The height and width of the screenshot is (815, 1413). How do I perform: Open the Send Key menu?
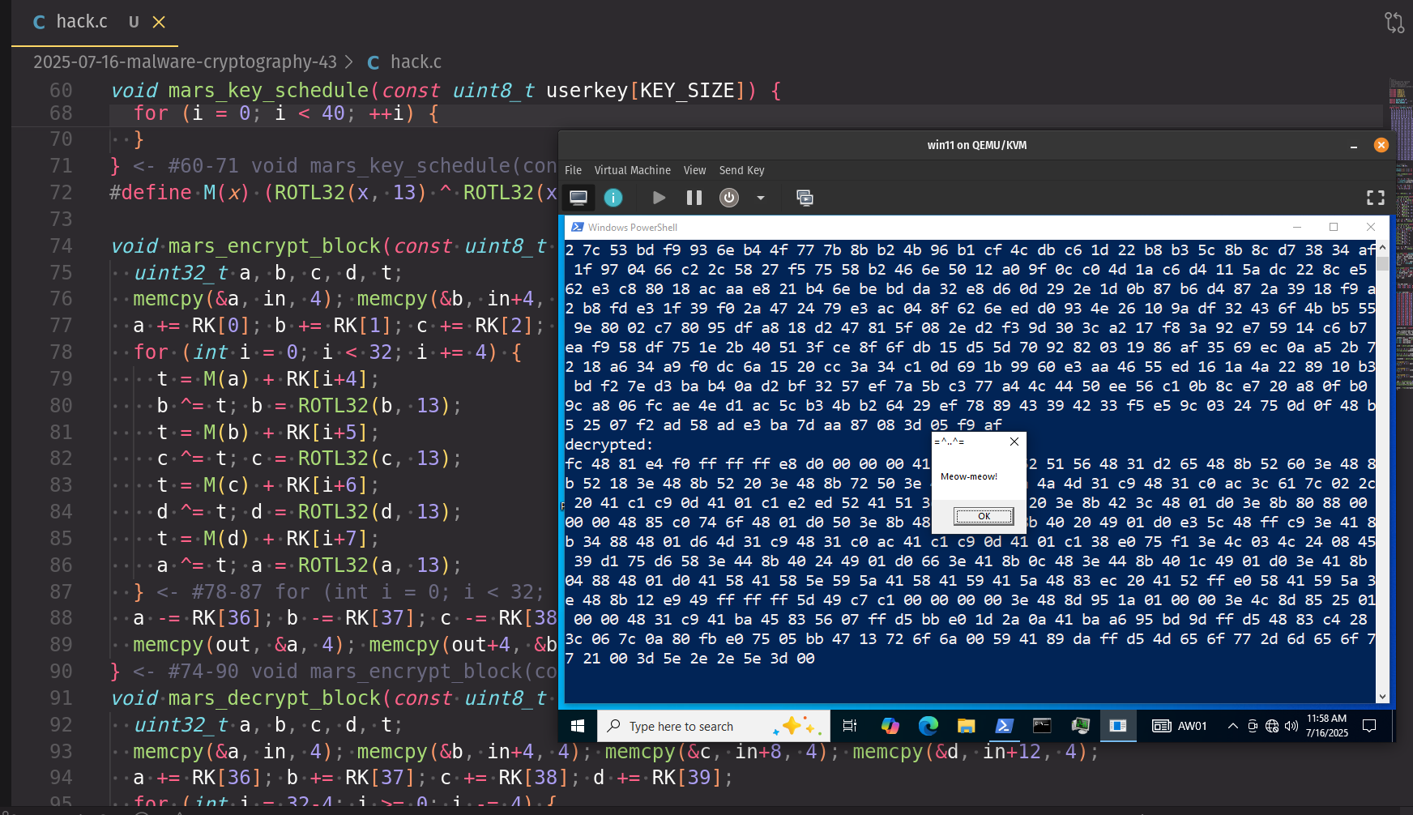[x=741, y=170]
